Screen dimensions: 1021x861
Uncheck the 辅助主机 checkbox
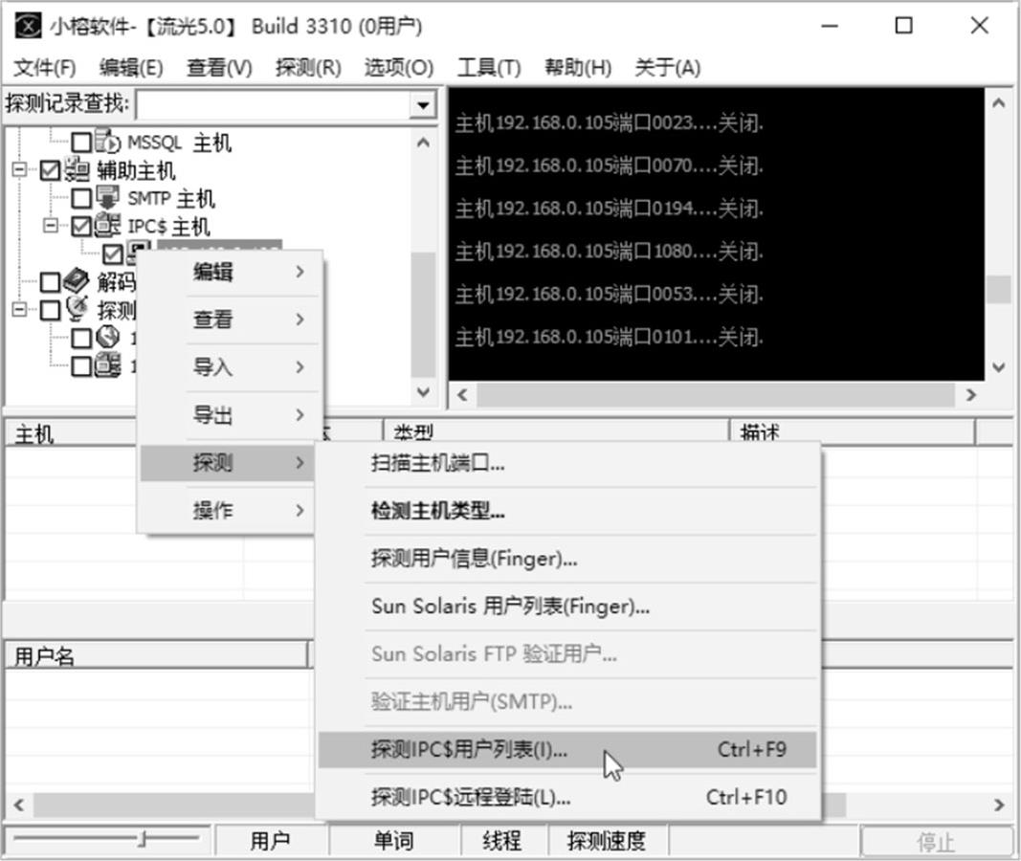click(50, 170)
